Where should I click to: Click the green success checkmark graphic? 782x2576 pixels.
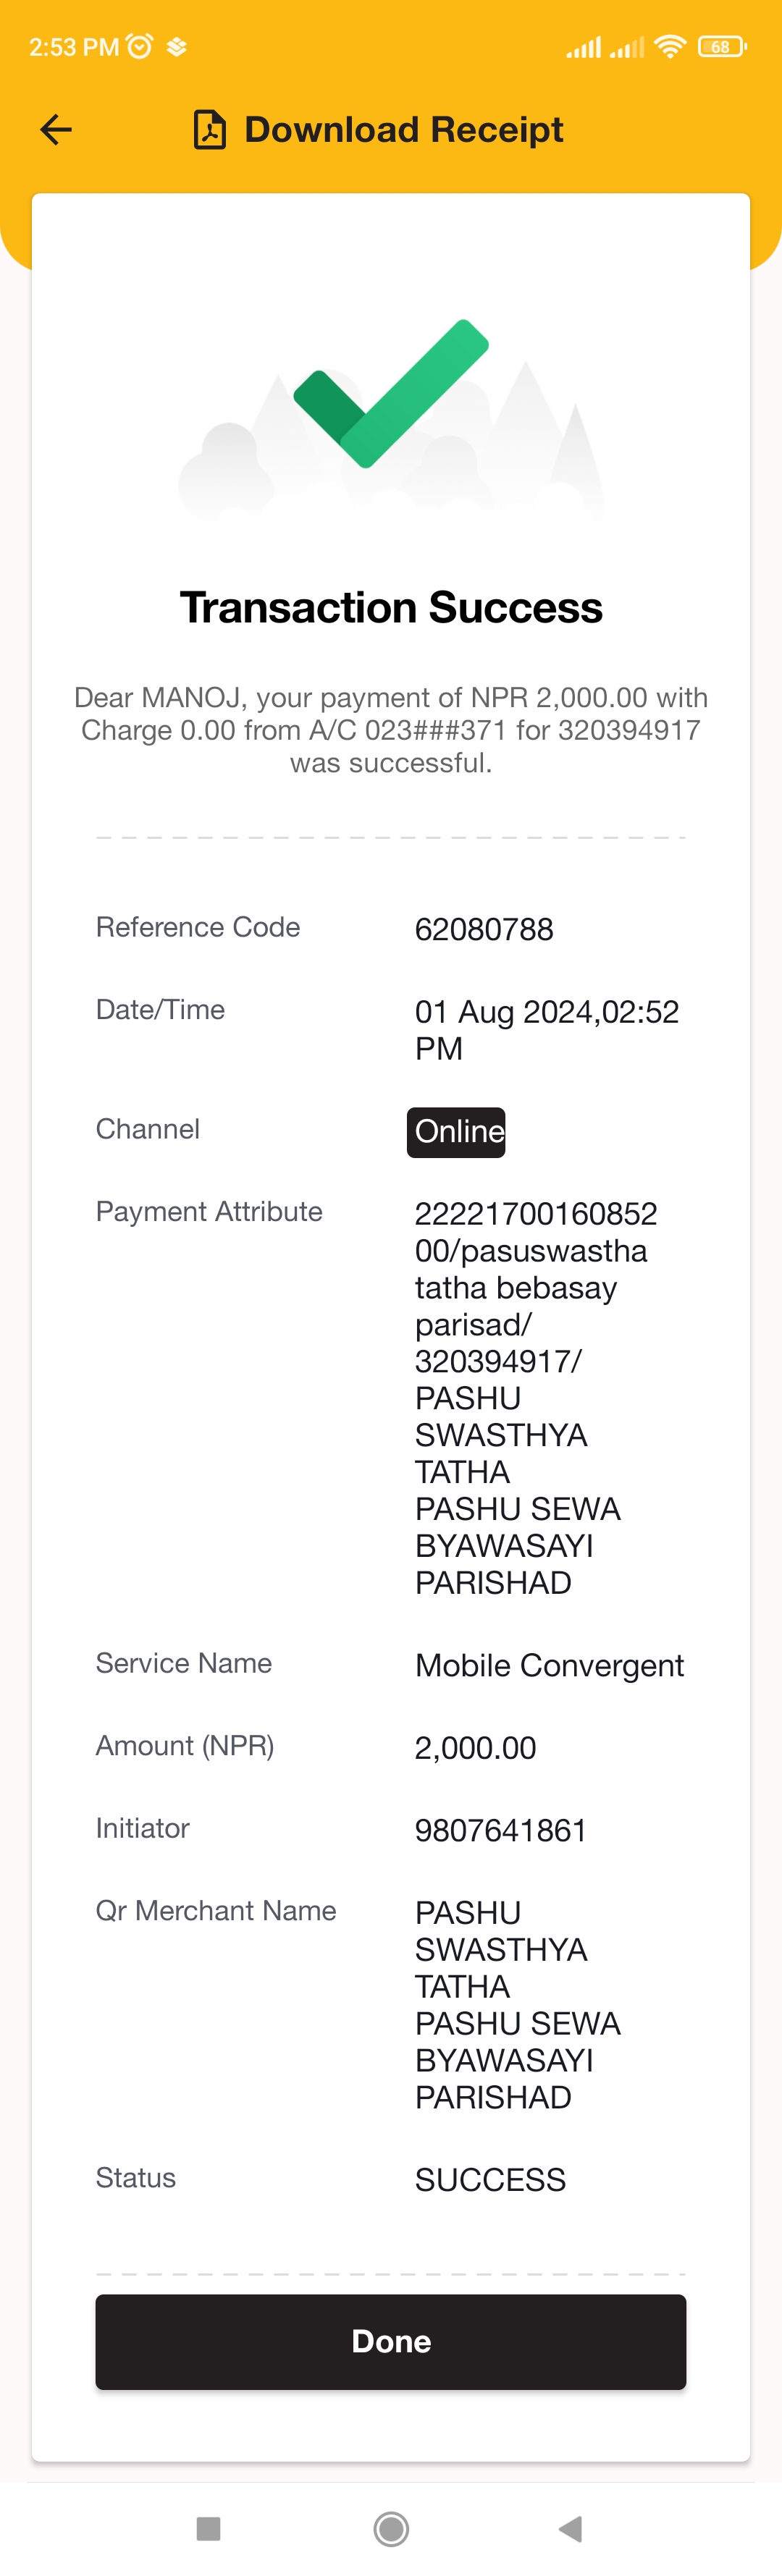tap(391, 393)
